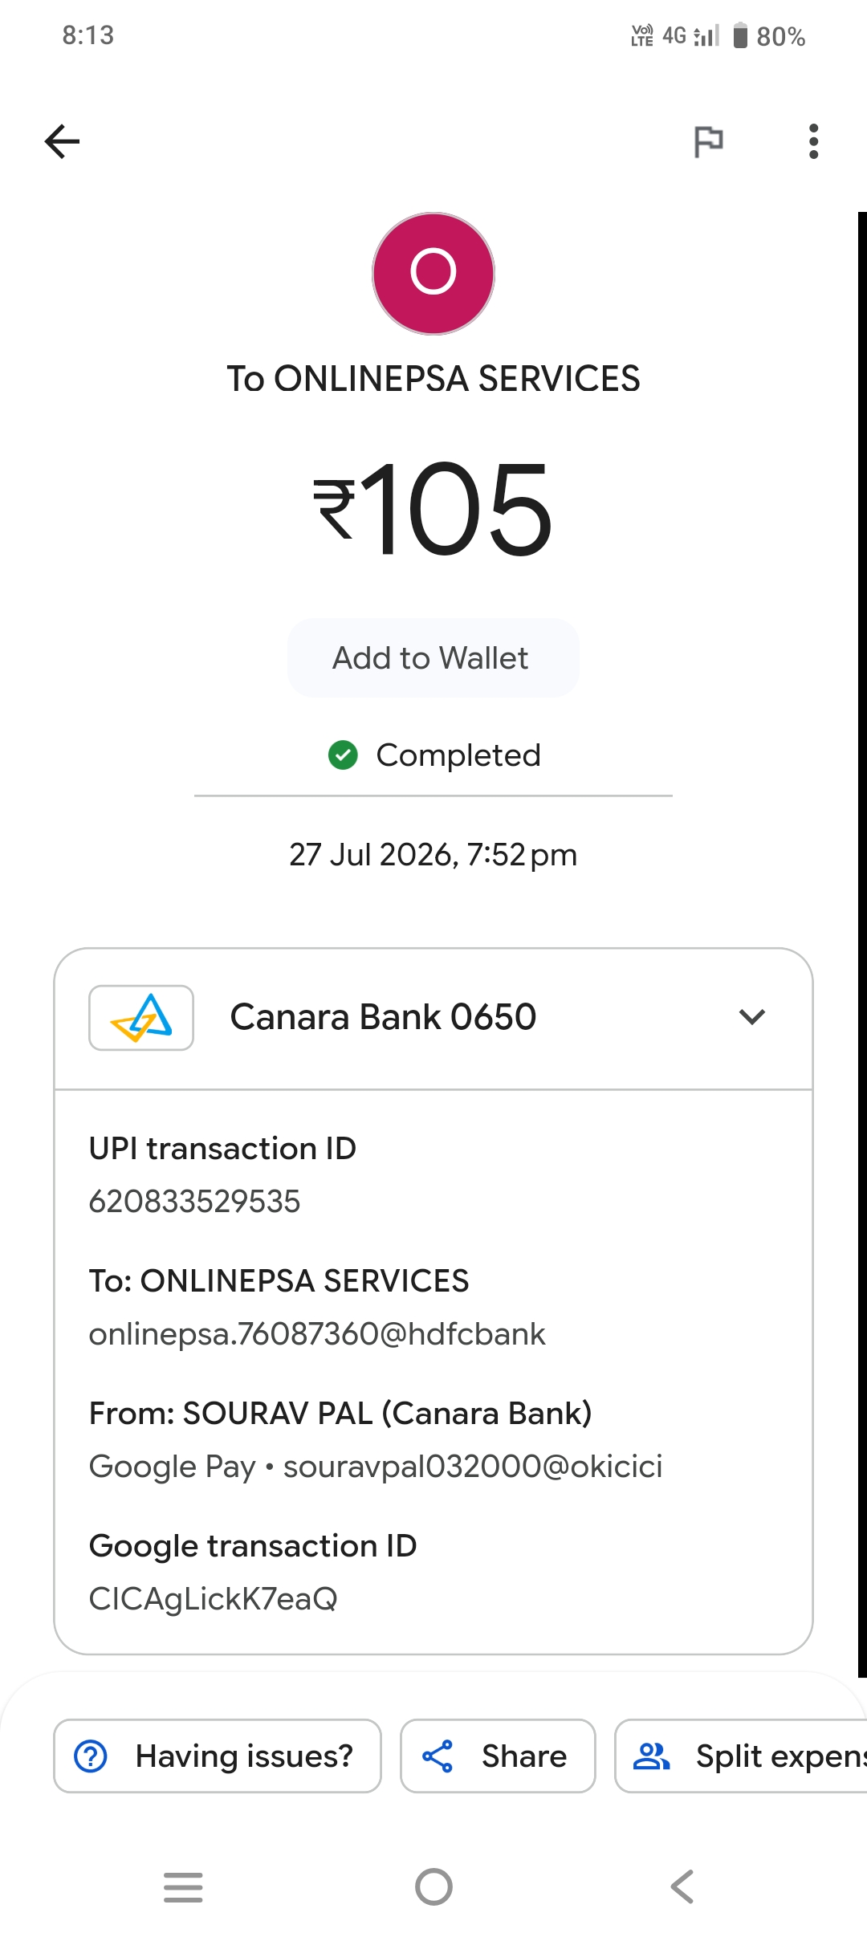Screen dimensions: 867x1933
Task: Open the three-dot overflow menu
Action: [x=813, y=142]
